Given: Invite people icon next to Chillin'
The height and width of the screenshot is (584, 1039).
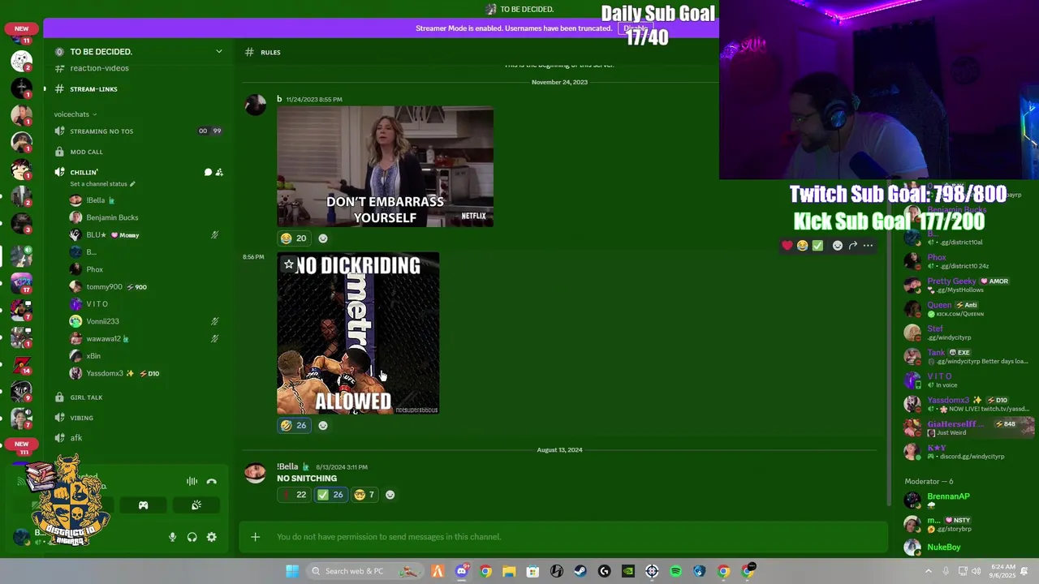Looking at the screenshot, I should click(219, 172).
